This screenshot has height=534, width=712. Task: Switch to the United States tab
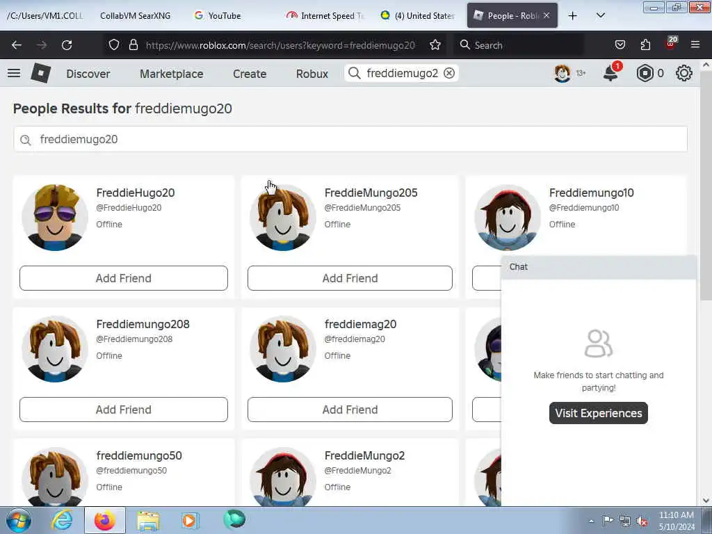(x=418, y=15)
